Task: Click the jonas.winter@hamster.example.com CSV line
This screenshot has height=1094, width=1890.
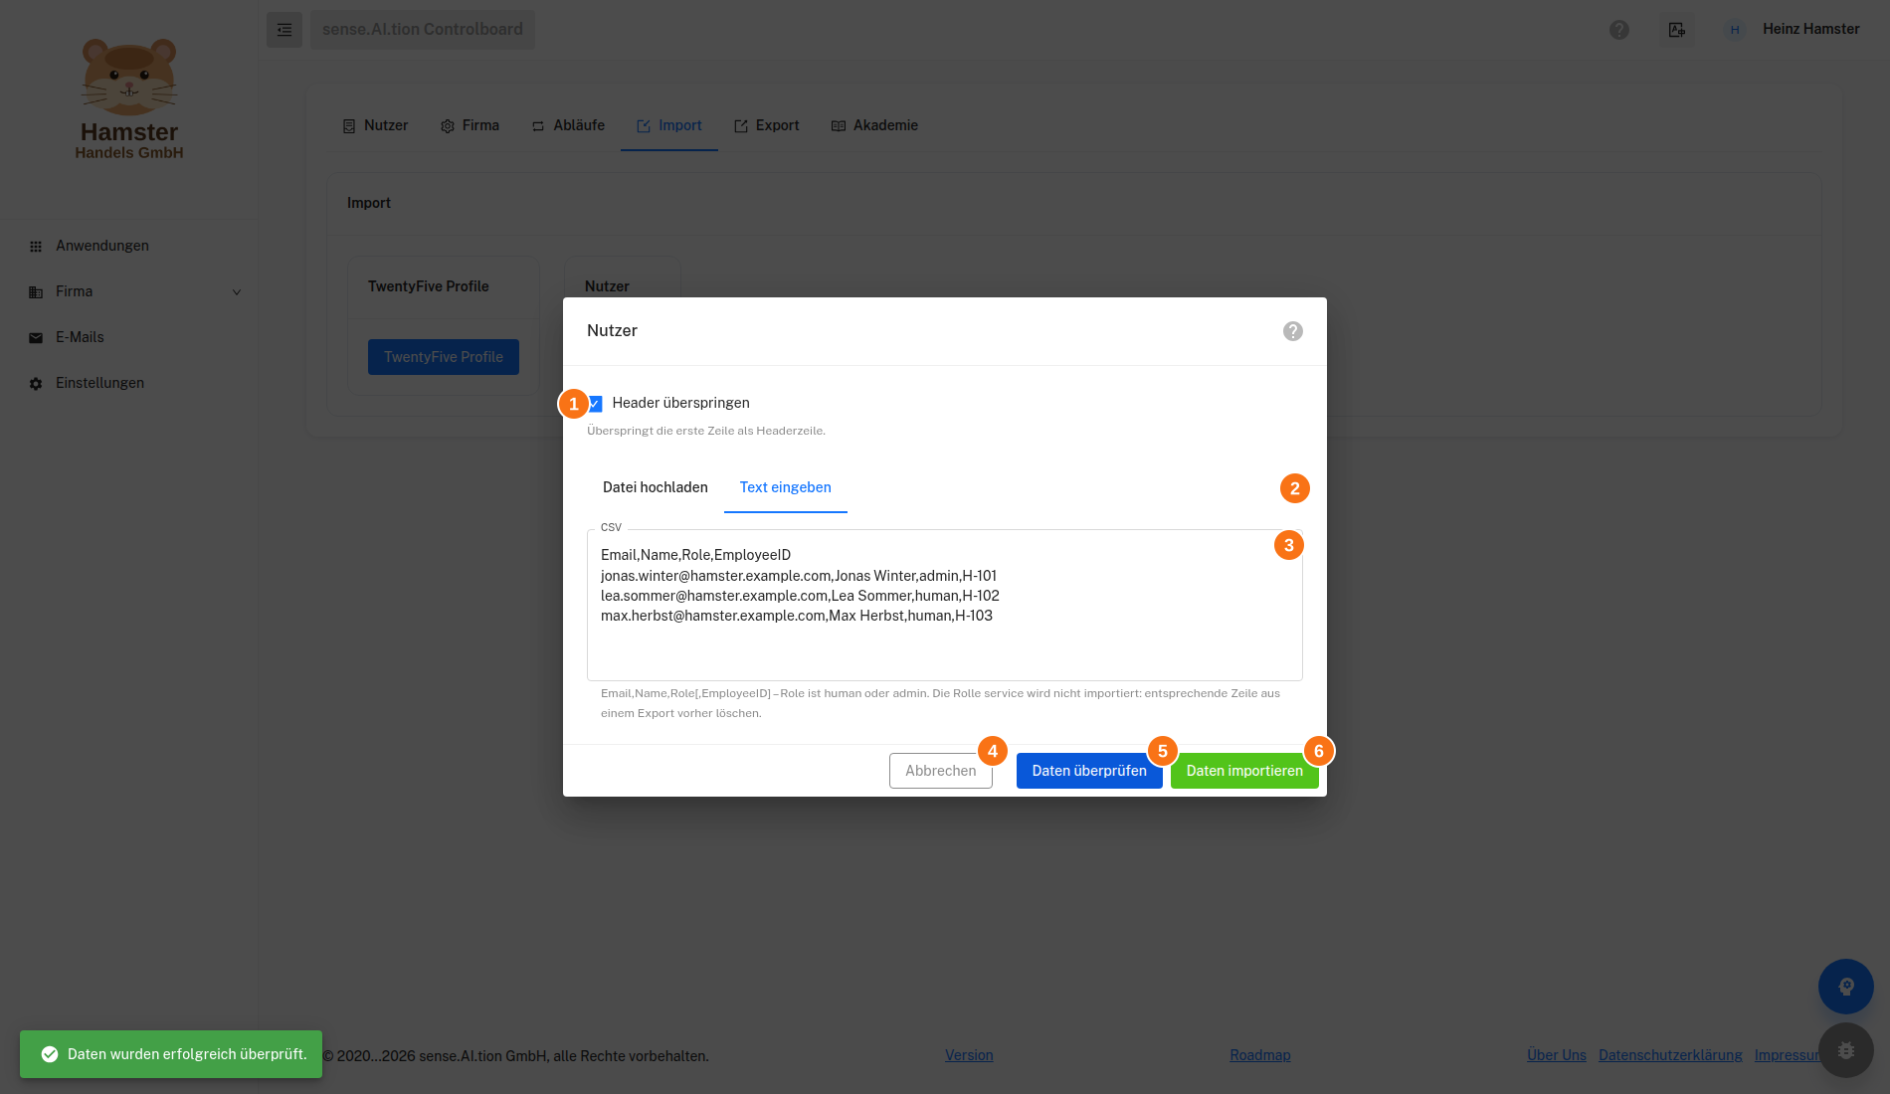Action: tap(799, 576)
